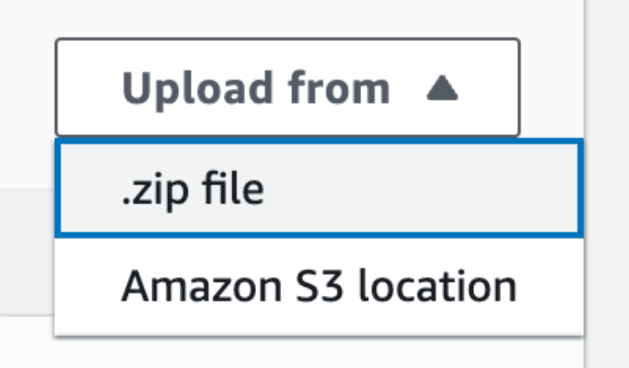The width and height of the screenshot is (629, 368).
Task: Click the "Upload from" label text
Action: (256, 88)
